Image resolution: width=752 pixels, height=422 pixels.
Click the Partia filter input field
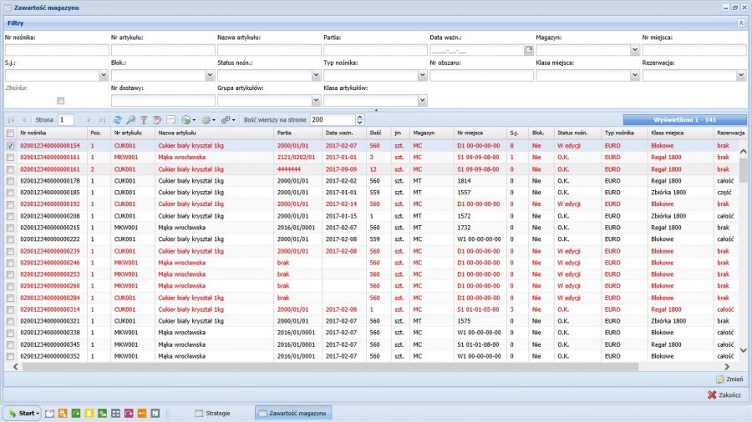point(375,50)
